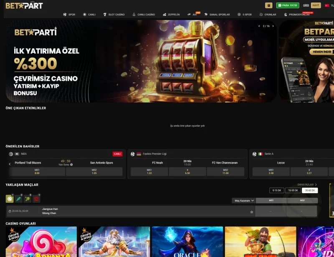Open the ZEPPELİN menu item

(x=171, y=15)
